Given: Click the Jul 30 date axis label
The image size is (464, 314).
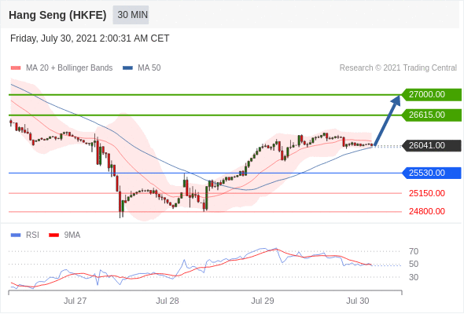Looking at the screenshot, I should point(358,301).
